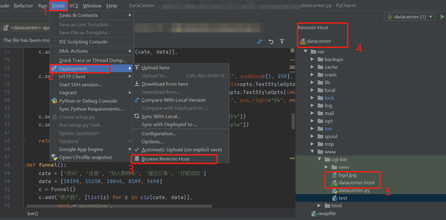Screen dimensions: 446x220
Task: Select datacenter SFTP server entry
Action: [316, 42]
